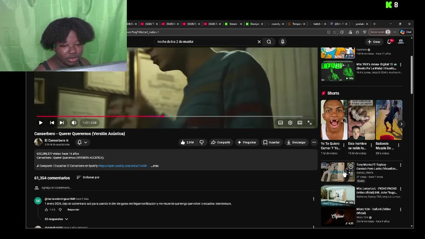
Task: Click Iniciar sesión in browser toolbar
Action: 380,32
